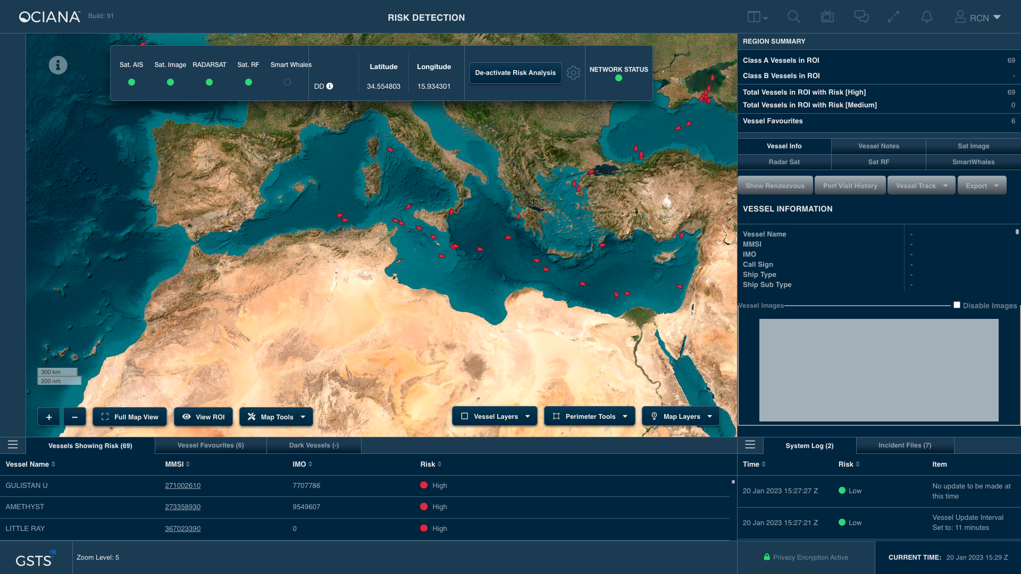Open the chat messages icon
The image size is (1021, 574).
click(861, 17)
